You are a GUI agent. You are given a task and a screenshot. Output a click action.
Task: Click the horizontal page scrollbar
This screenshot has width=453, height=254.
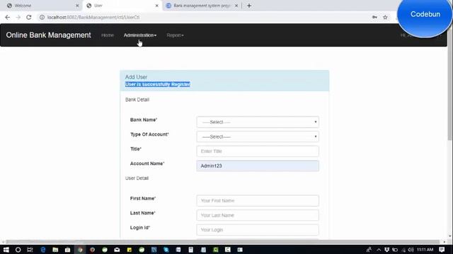tap(222, 242)
